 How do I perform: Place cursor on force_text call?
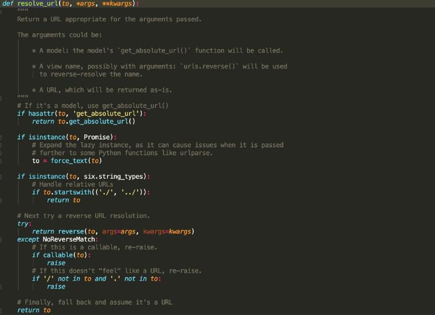tap(69, 161)
